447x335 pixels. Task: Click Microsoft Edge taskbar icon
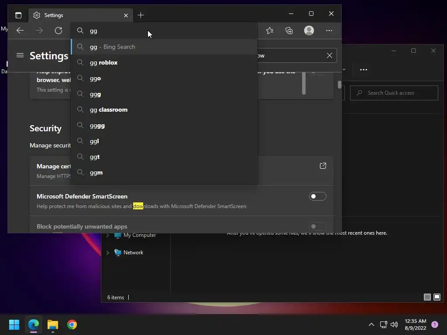click(33, 325)
